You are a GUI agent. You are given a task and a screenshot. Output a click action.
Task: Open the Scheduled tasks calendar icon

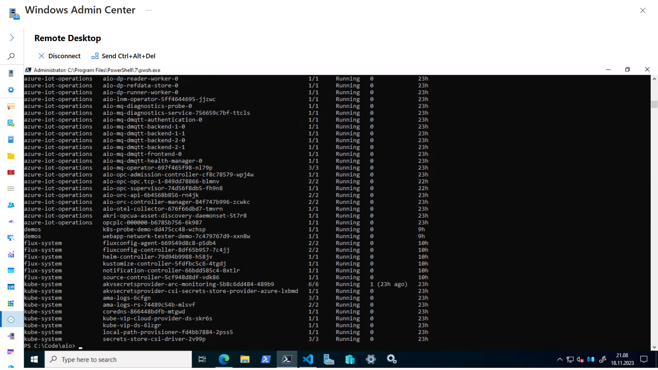tap(11, 352)
